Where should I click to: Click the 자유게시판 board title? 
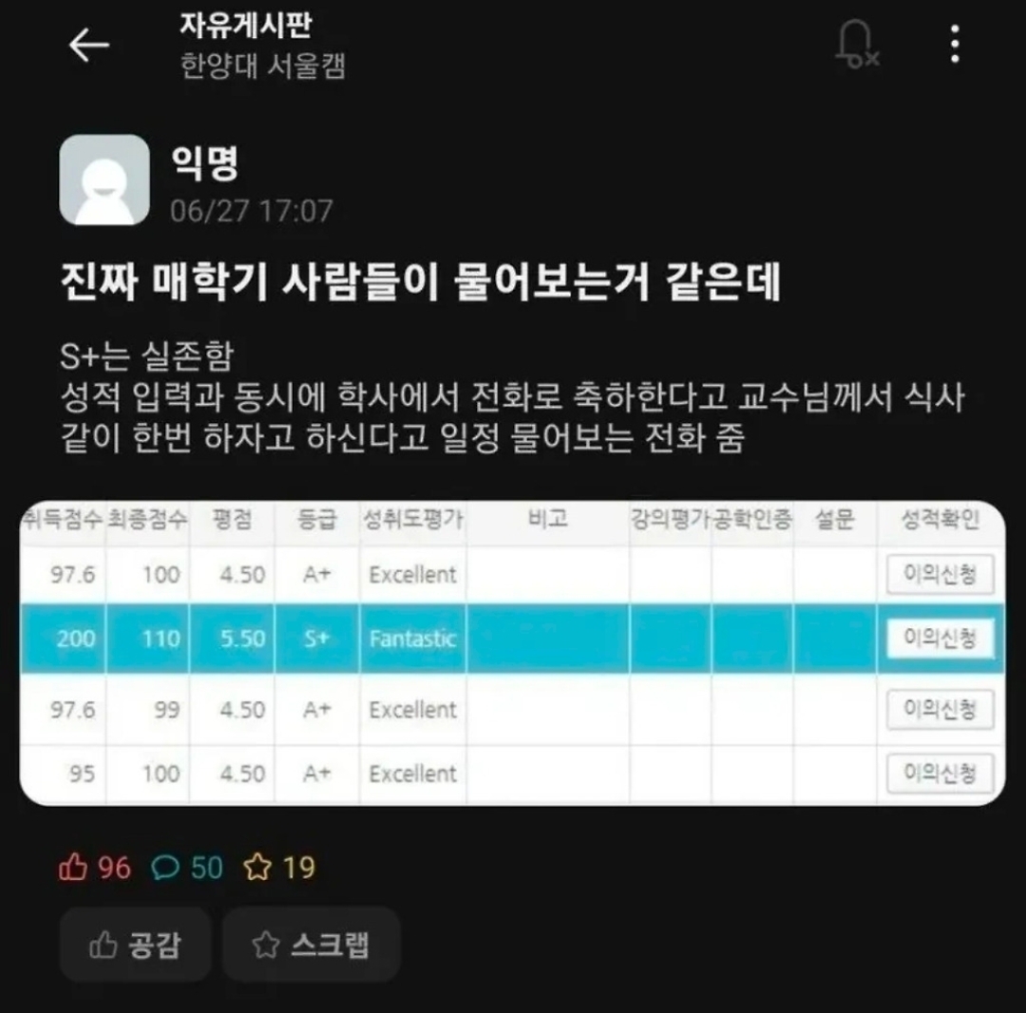(x=246, y=25)
